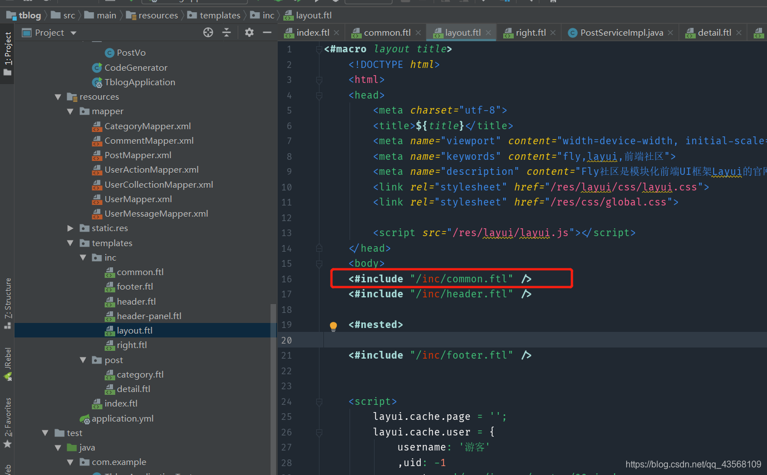
Task: Click the Structure tool window icon in left strip
Action: point(7,325)
